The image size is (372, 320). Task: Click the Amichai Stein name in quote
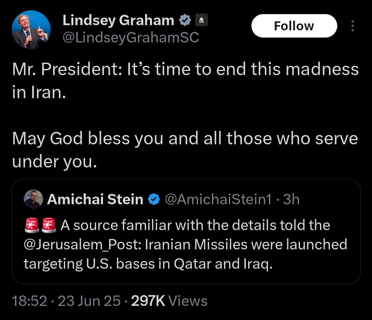[x=95, y=199]
